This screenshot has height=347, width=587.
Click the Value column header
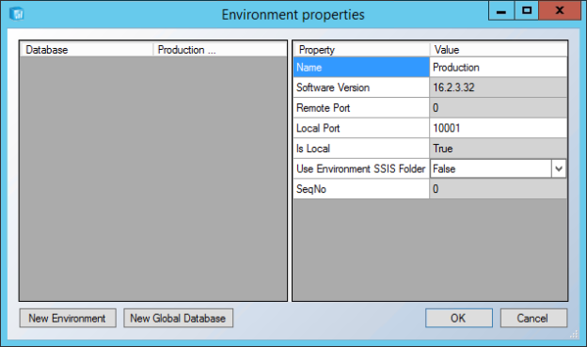499,50
